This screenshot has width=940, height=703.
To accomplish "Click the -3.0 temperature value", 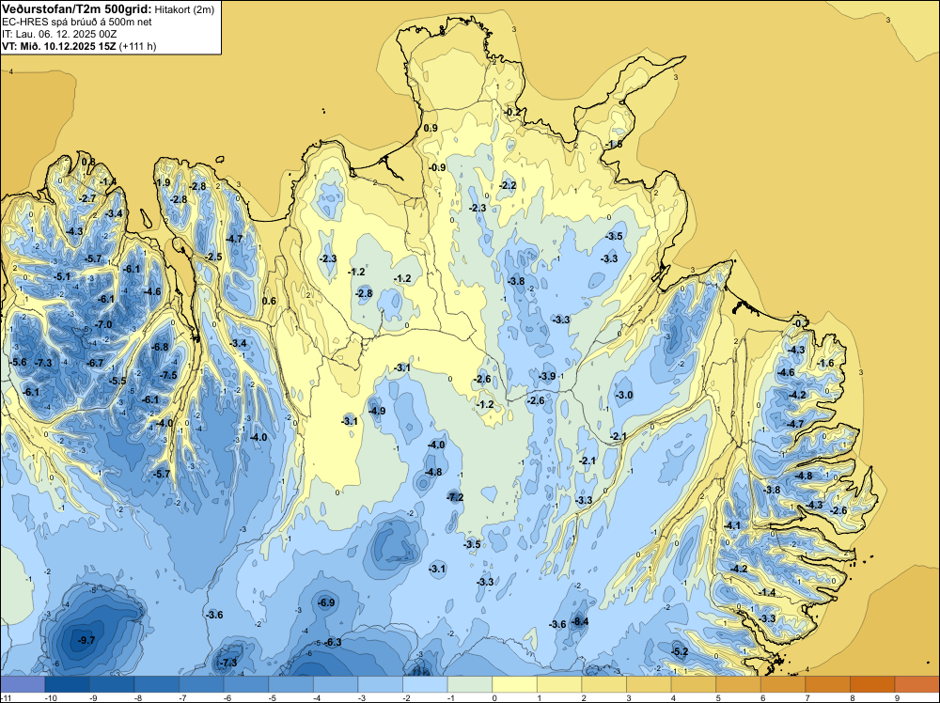I will coord(625,395).
